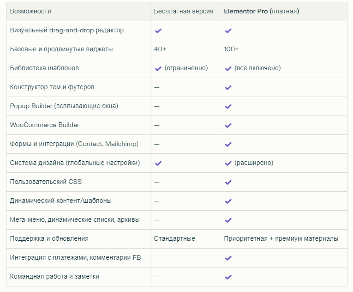This screenshot has width=353, height=292.
Task: Click Pro checkmark in the Мега-меню row
Action: click(x=228, y=220)
